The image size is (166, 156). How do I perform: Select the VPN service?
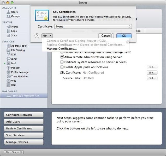[x=11, y=81]
